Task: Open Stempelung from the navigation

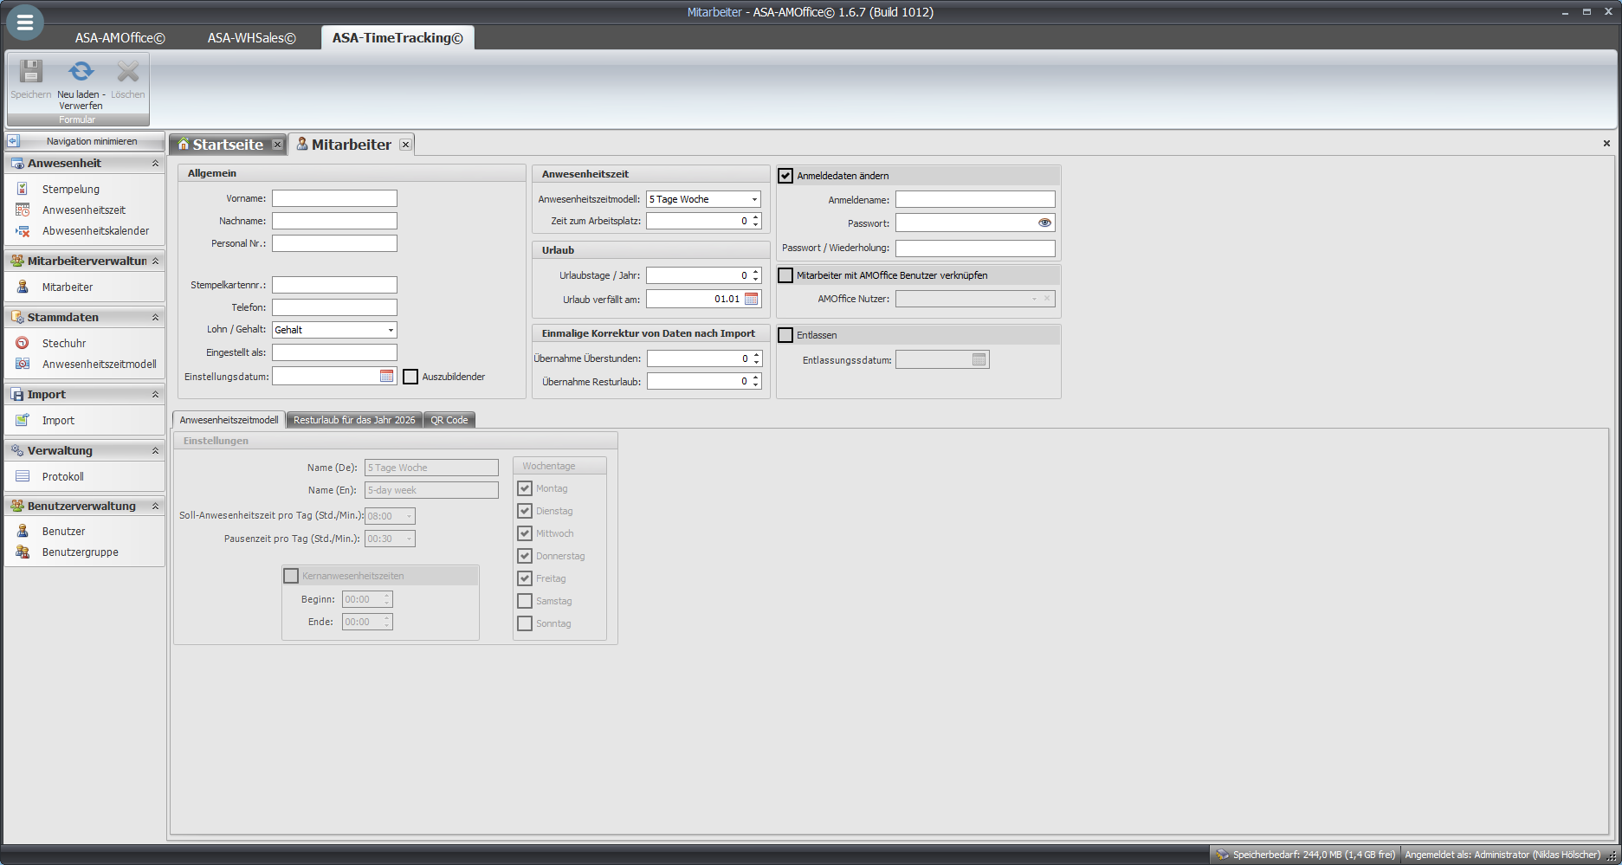Action: coord(70,189)
